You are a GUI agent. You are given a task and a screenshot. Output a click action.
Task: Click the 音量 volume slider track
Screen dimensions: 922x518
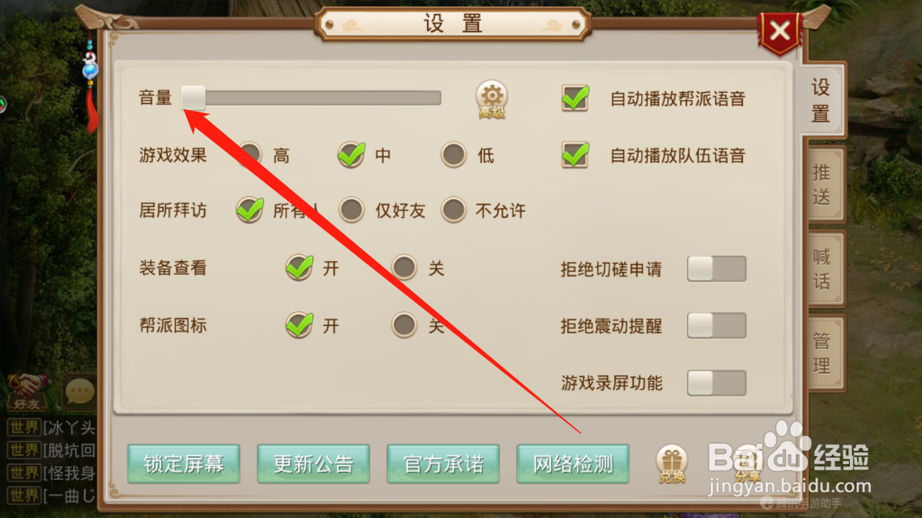tap(310, 98)
